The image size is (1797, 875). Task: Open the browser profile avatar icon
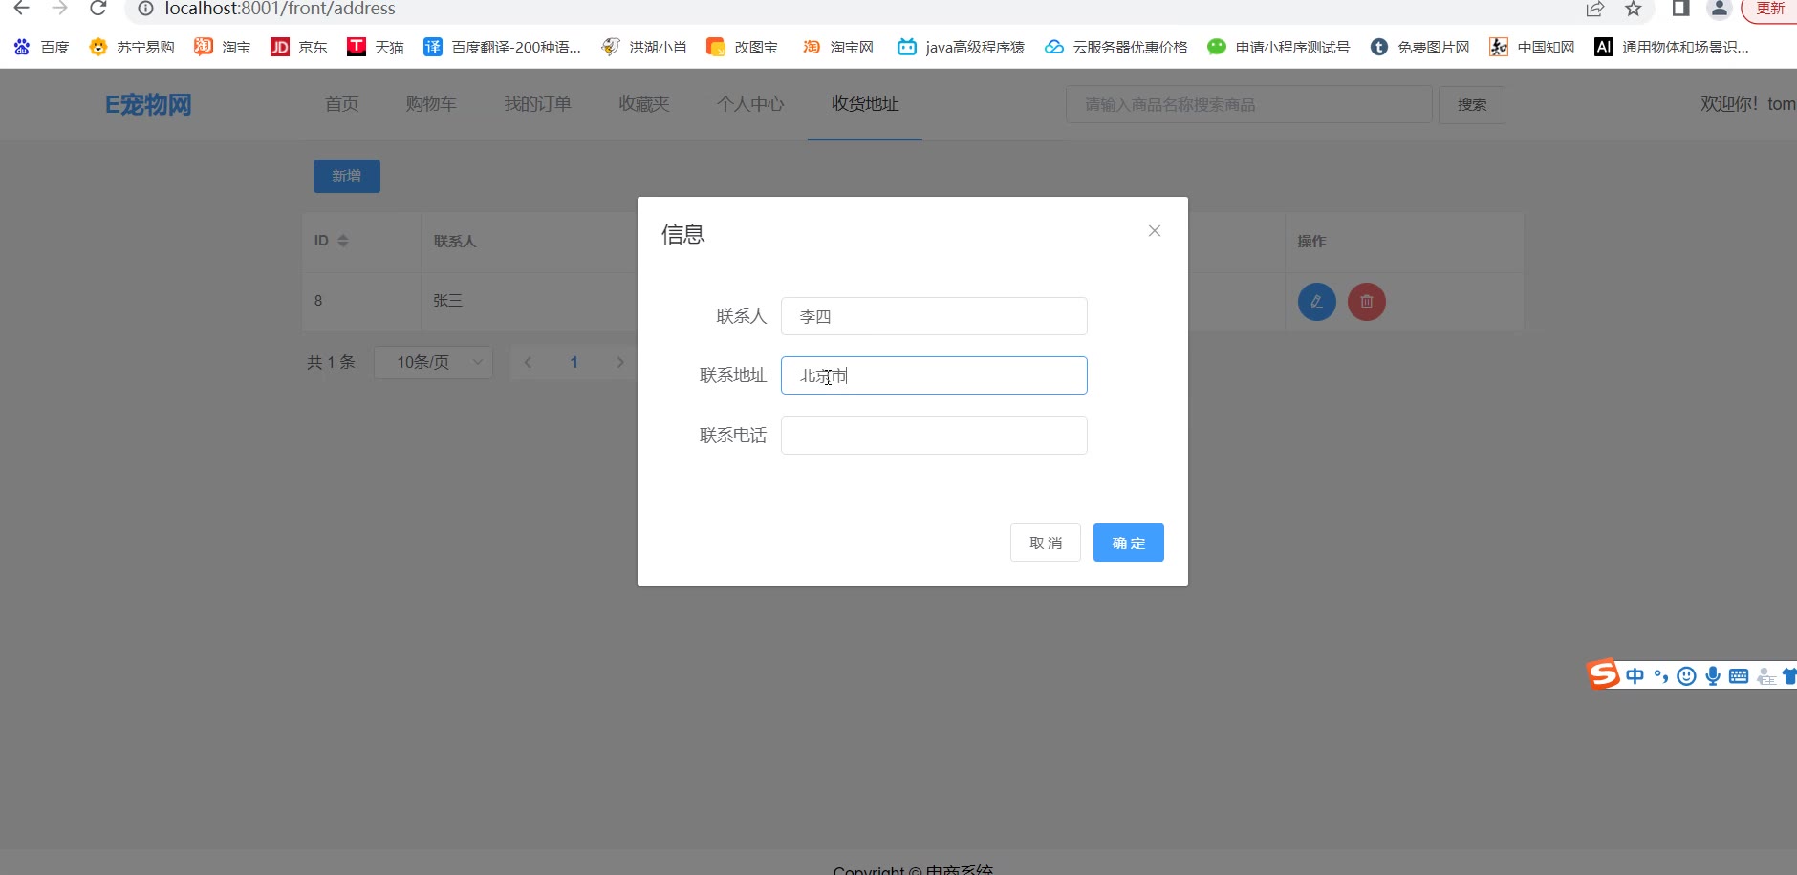click(x=1720, y=9)
